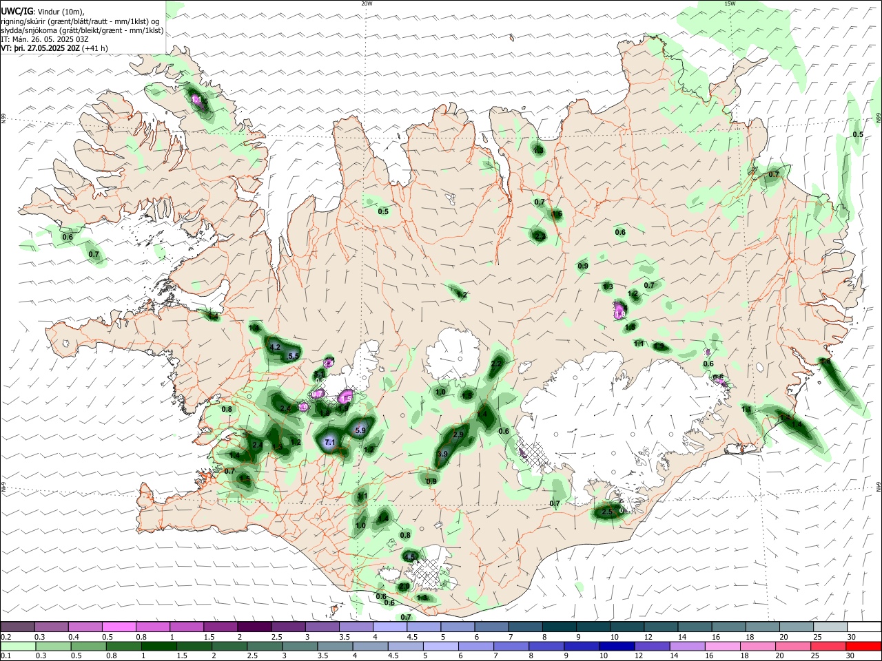Click the 20W longitude label

click(x=367, y=3)
